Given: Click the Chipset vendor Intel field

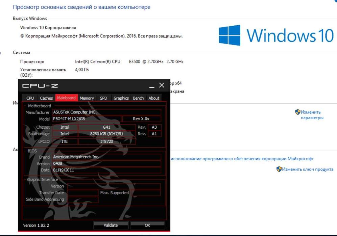Looking at the screenshot, I should [65, 127].
